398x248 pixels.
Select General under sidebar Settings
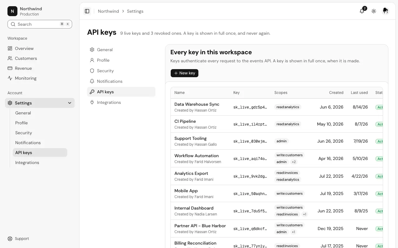click(40, 113)
